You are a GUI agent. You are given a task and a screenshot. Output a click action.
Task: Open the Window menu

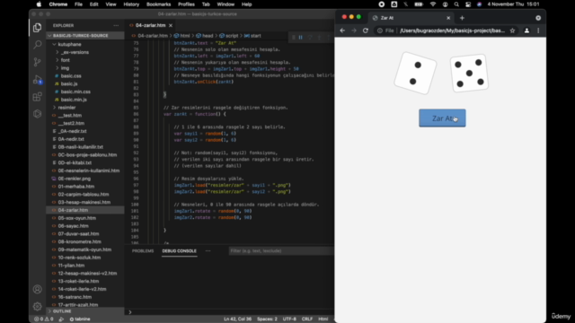click(226, 4)
